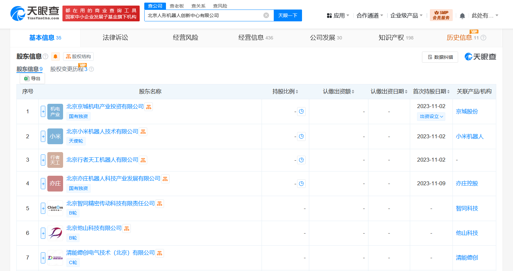Image resolution: width=513 pixels, height=271 pixels.
Task: Click the 天眼一下 search button
Action: coord(288,15)
